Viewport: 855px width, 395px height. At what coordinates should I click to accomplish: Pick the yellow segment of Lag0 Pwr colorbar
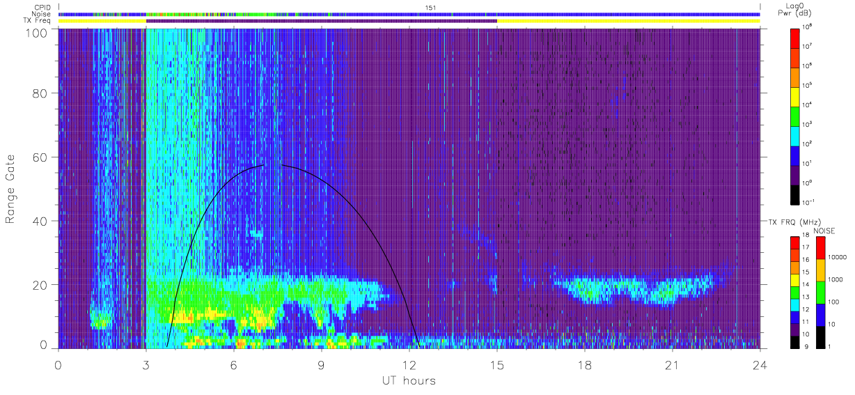pyautogui.click(x=797, y=95)
